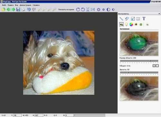Select the green cat-eye pupil tool
Viewport: 161px width, 117px height.
tap(141, 24)
